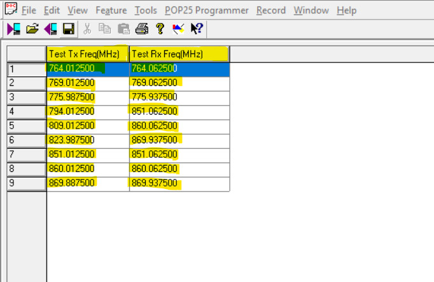Screen dimensions: 434x282
Task: Click the read device arrow-to-computer icon
Action: [14, 29]
